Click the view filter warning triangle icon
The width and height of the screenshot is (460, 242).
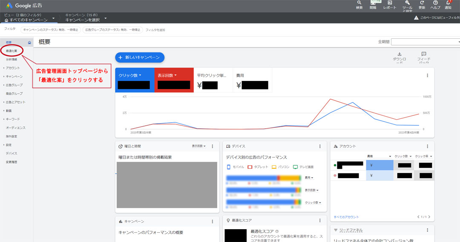click(416, 17)
